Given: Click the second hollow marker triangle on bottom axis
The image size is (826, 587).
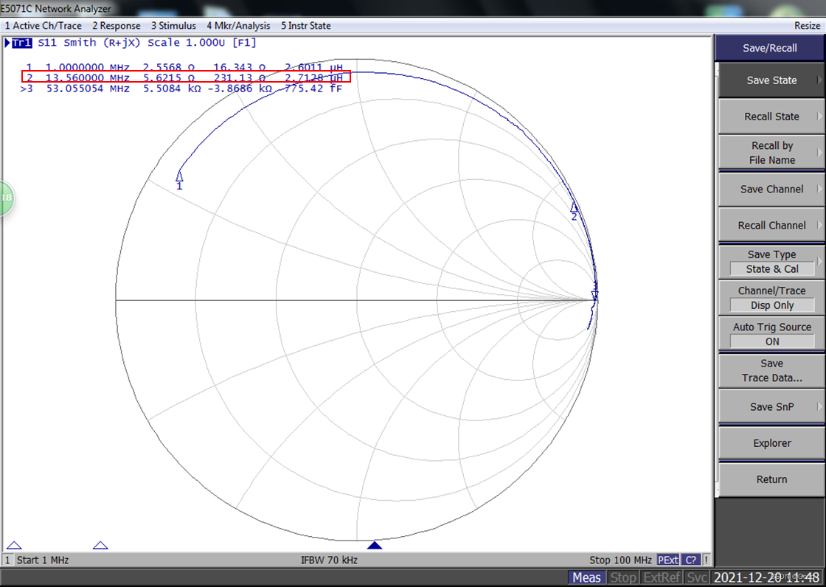Looking at the screenshot, I should pos(100,546).
